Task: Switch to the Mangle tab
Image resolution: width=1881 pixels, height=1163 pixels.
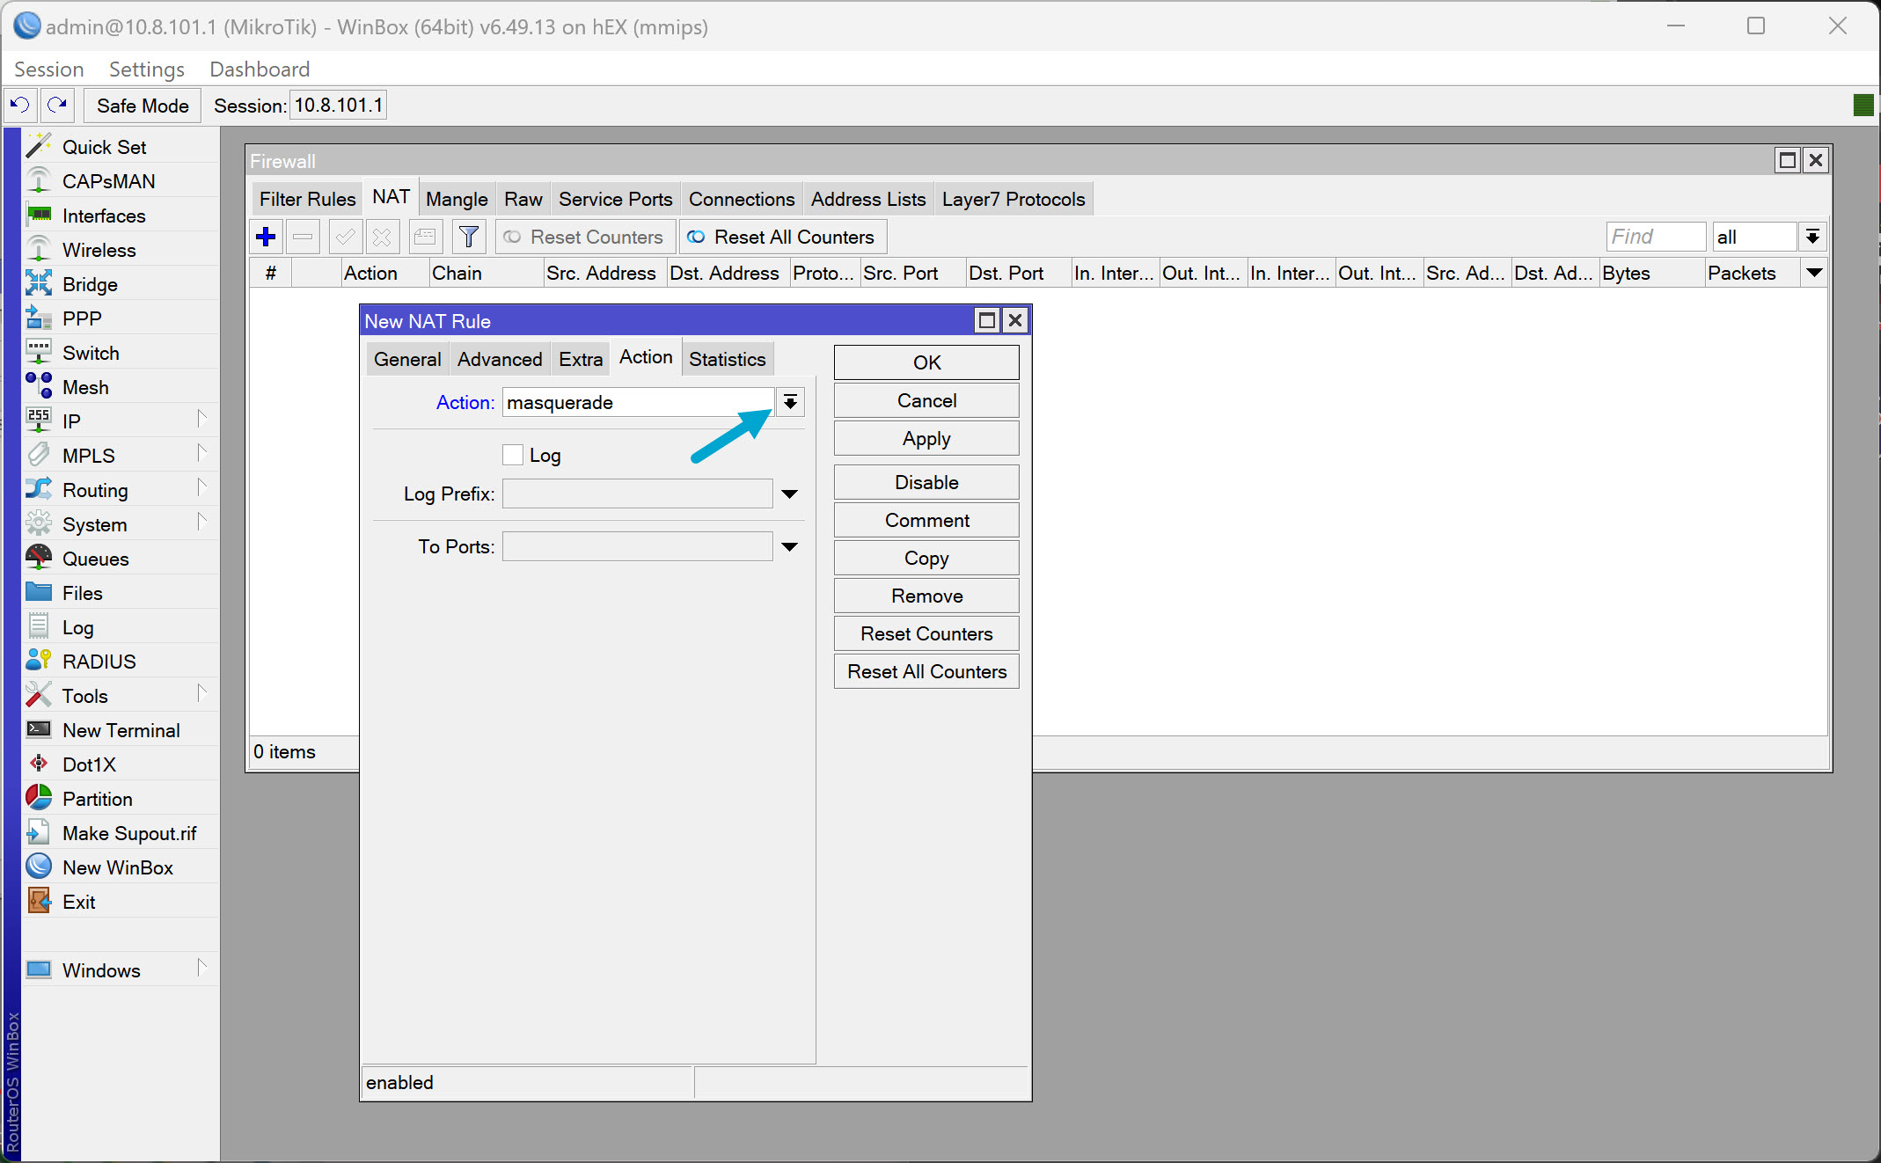Action: (x=456, y=198)
